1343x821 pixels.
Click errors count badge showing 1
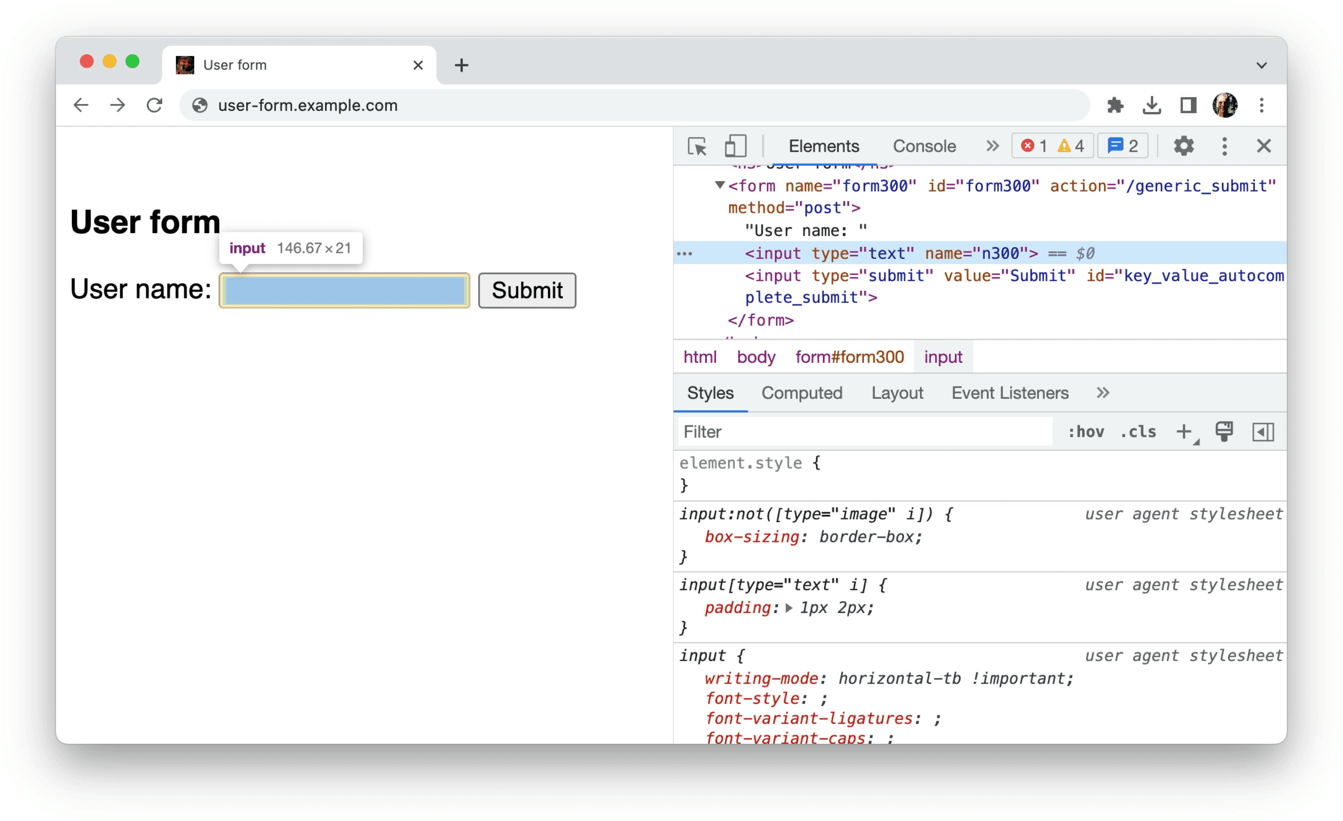point(1035,146)
